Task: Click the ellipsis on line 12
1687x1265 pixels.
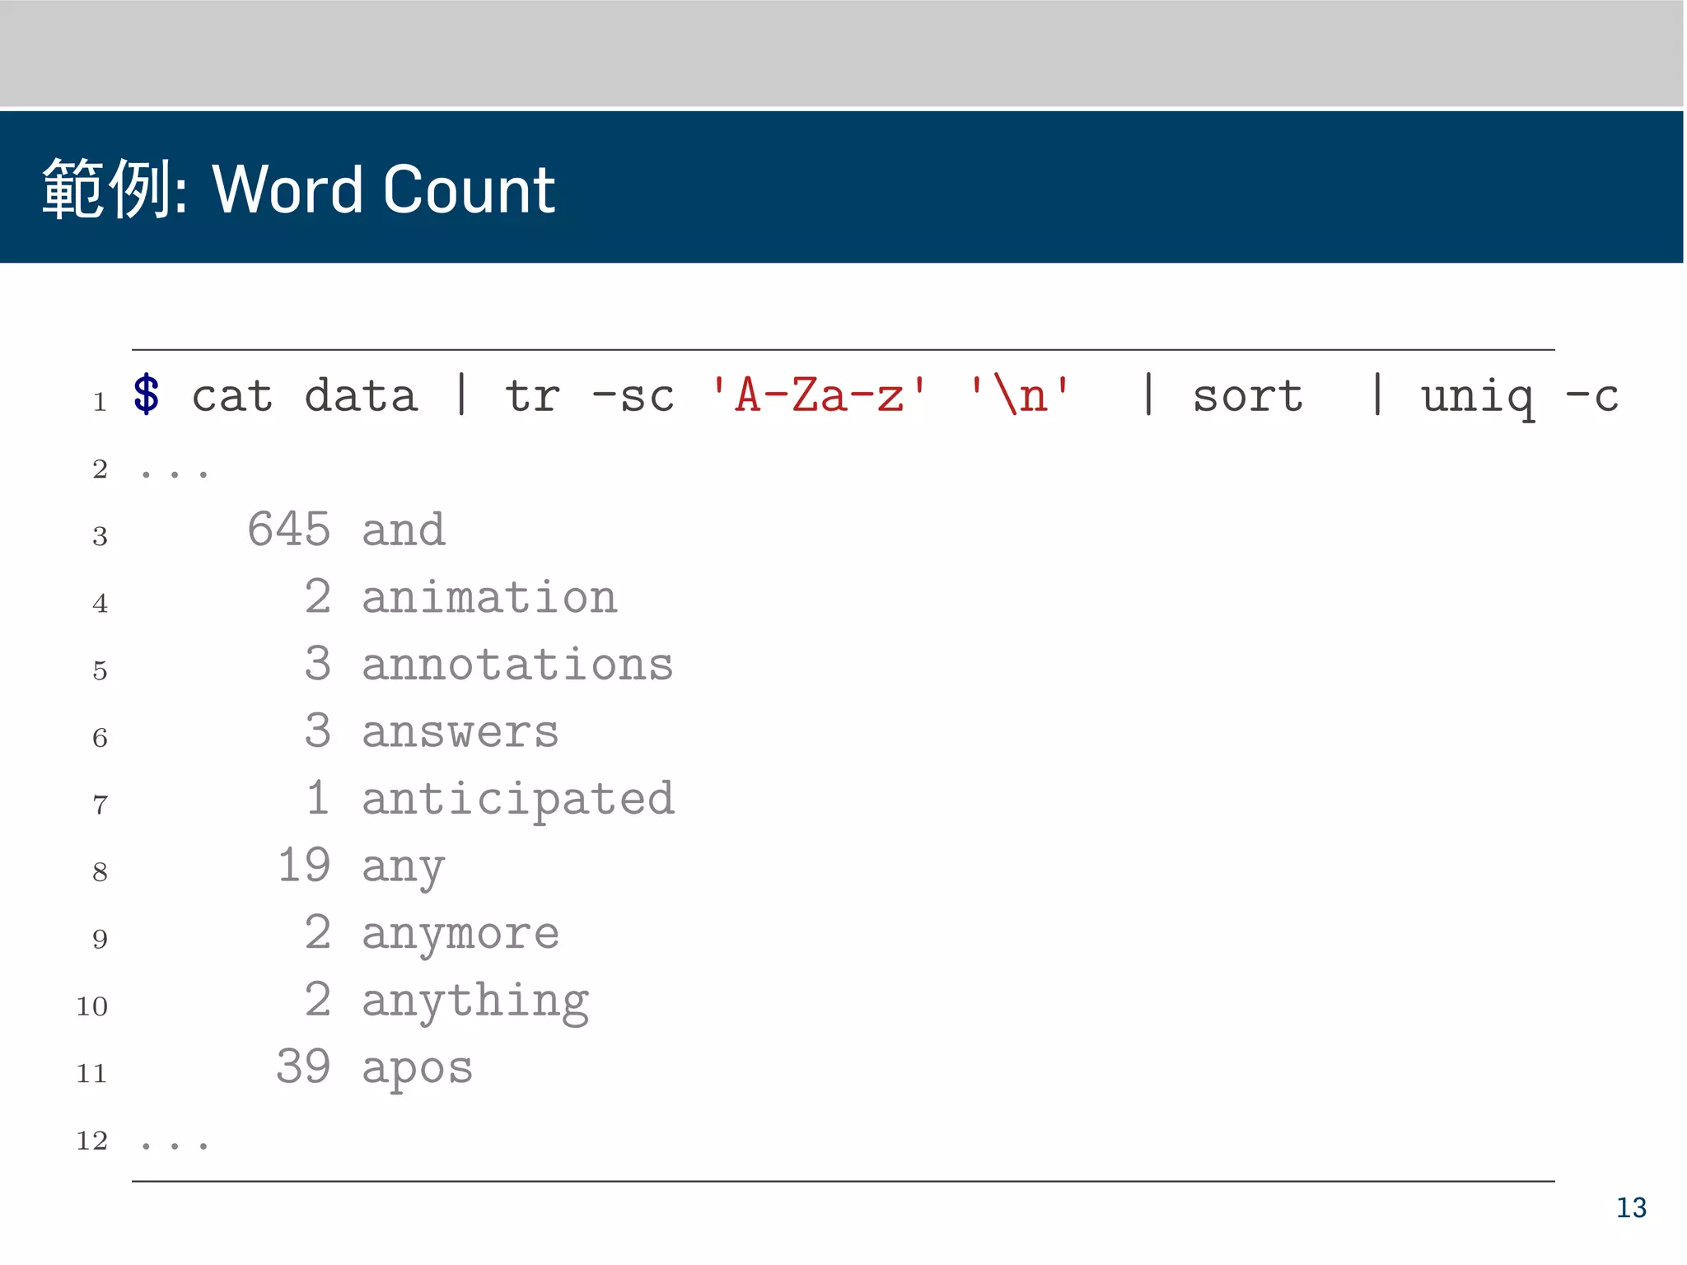Action: [x=175, y=1145]
